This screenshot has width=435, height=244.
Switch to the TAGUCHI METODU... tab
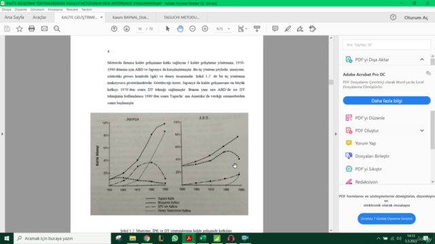[x=181, y=17]
